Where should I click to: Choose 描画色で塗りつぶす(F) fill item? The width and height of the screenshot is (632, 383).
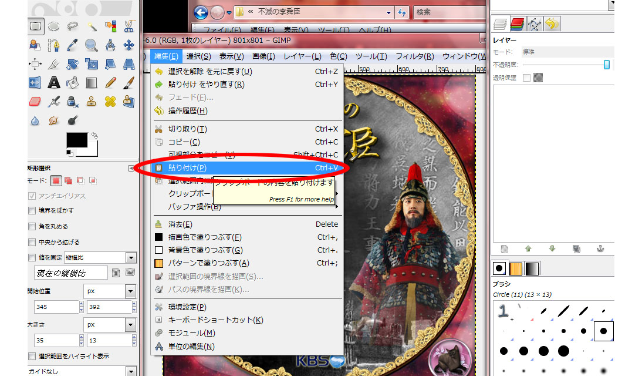[x=246, y=237]
